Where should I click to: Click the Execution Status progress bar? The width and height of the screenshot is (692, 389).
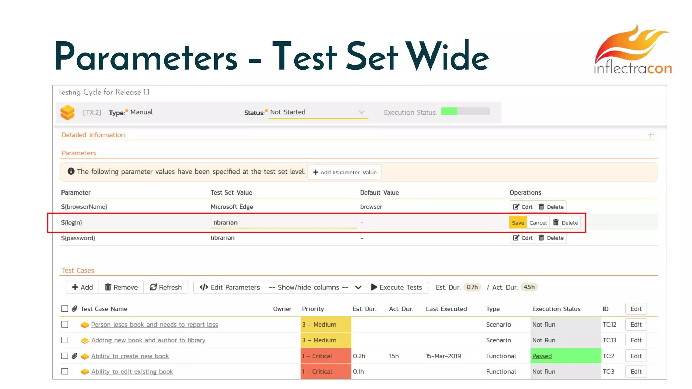pyautogui.click(x=465, y=111)
